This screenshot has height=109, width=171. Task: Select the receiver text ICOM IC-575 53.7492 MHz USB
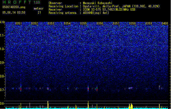pyautogui.click(x=109, y=10)
